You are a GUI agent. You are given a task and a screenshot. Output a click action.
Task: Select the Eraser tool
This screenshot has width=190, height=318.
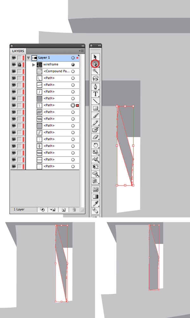tap(95, 137)
